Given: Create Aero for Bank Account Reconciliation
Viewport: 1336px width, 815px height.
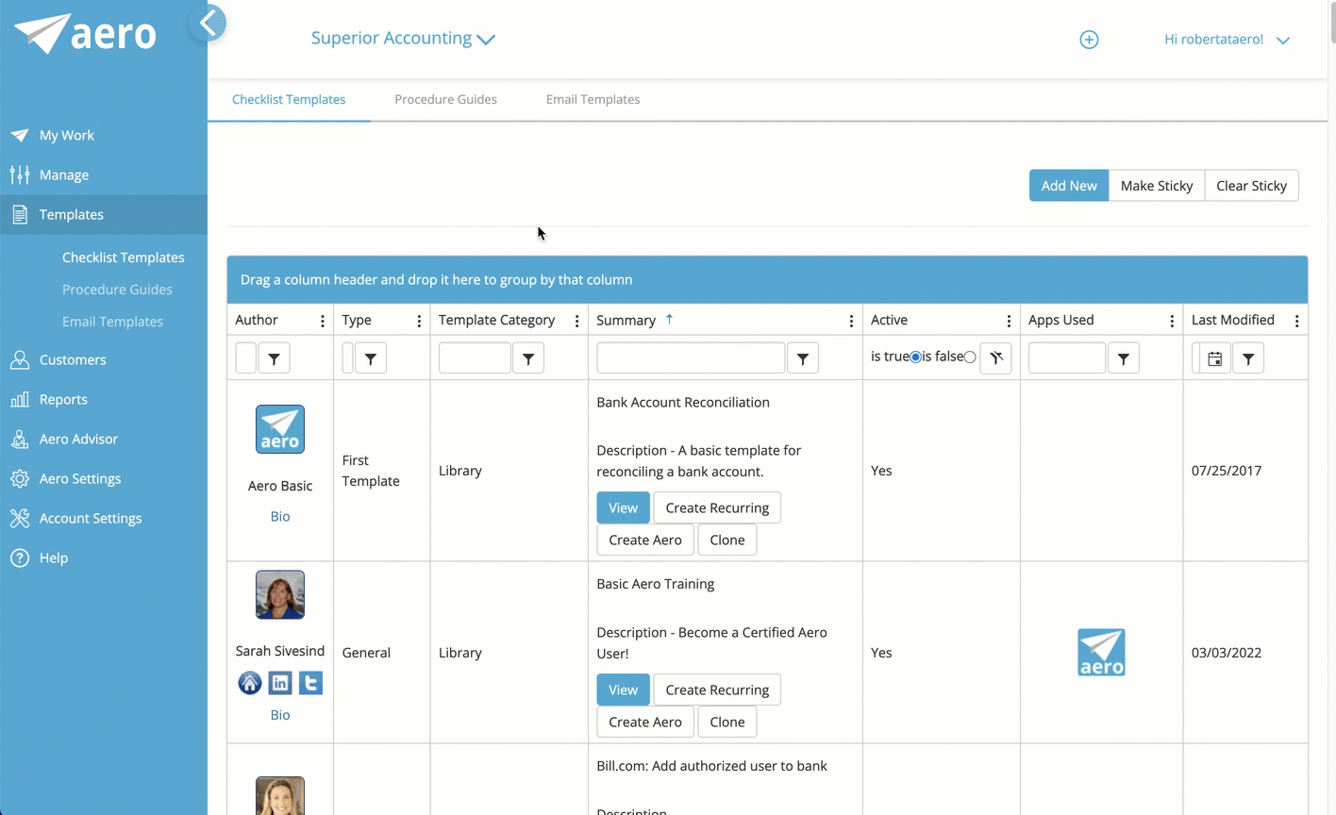Looking at the screenshot, I should [x=645, y=540].
